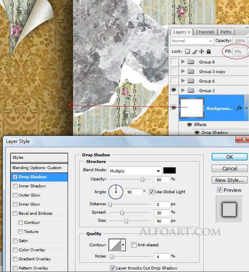Enable the Gradient Overlay checkbox

pyautogui.click(x=15, y=259)
